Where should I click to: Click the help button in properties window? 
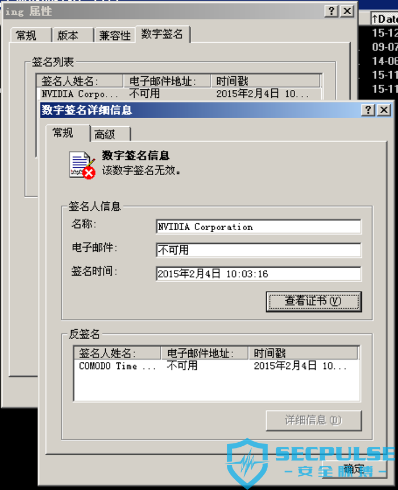tap(331, 11)
